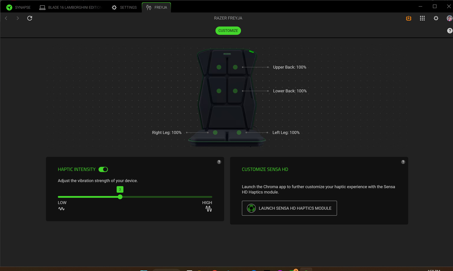The height and width of the screenshot is (271, 453).
Task: Select the Right Leg haptic zone dot
Action: pos(215,133)
